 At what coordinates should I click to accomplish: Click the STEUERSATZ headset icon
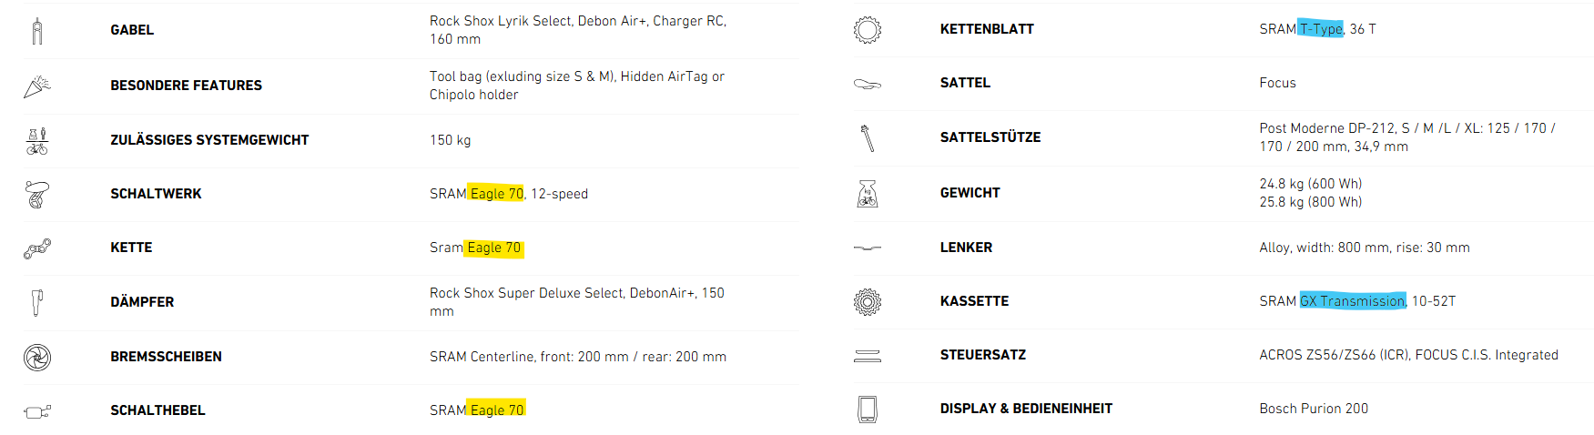868,356
